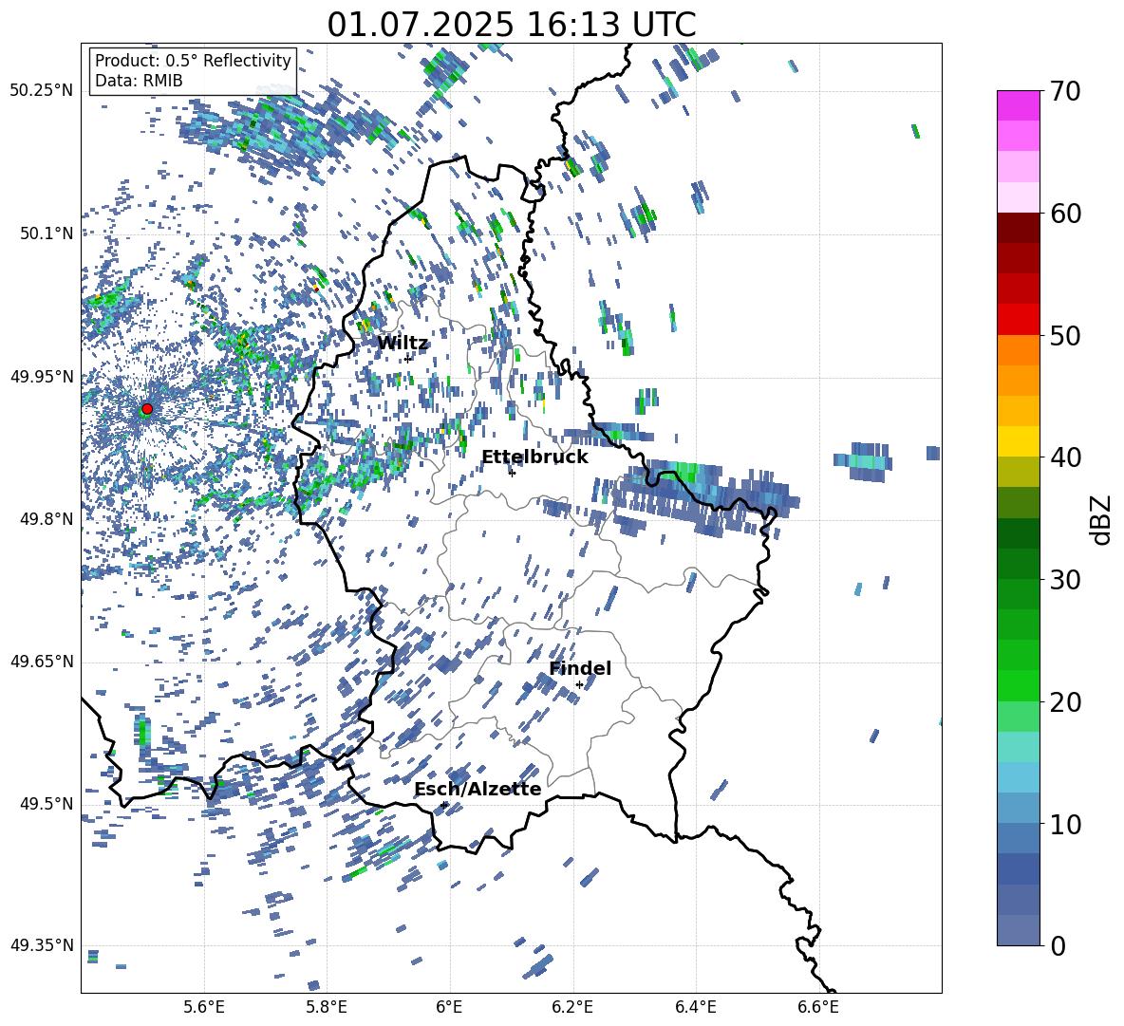This screenshot has height=1026, width=1124.
Task: Click the 49.5°N latitude tick label
Action: click(x=47, y=804)
